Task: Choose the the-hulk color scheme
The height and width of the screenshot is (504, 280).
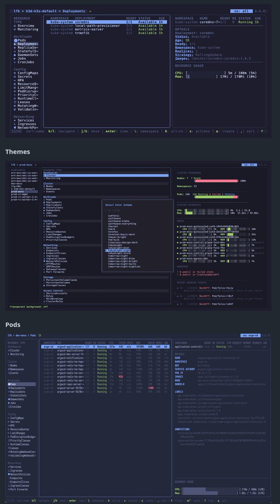Action: coord(113,240)
